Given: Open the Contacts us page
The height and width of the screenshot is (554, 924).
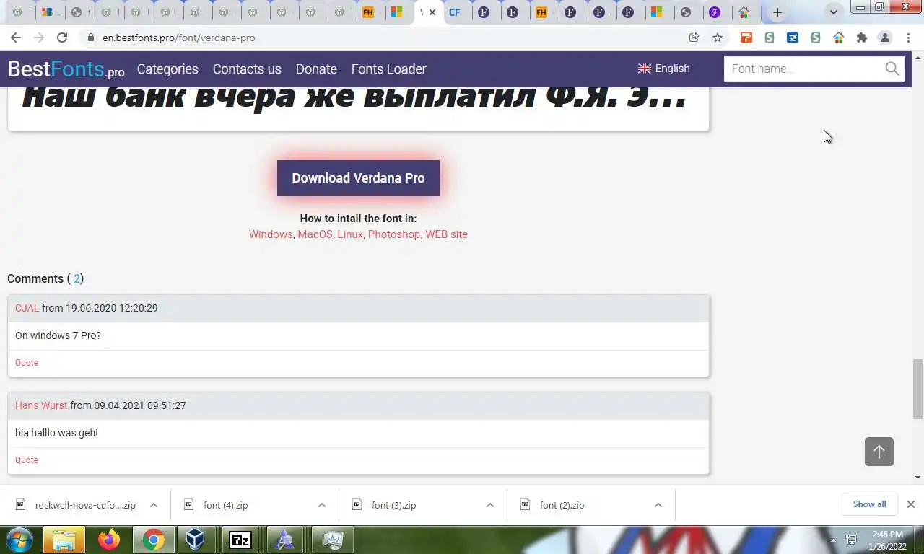Looking at the screenshot, I should point(247,69).
